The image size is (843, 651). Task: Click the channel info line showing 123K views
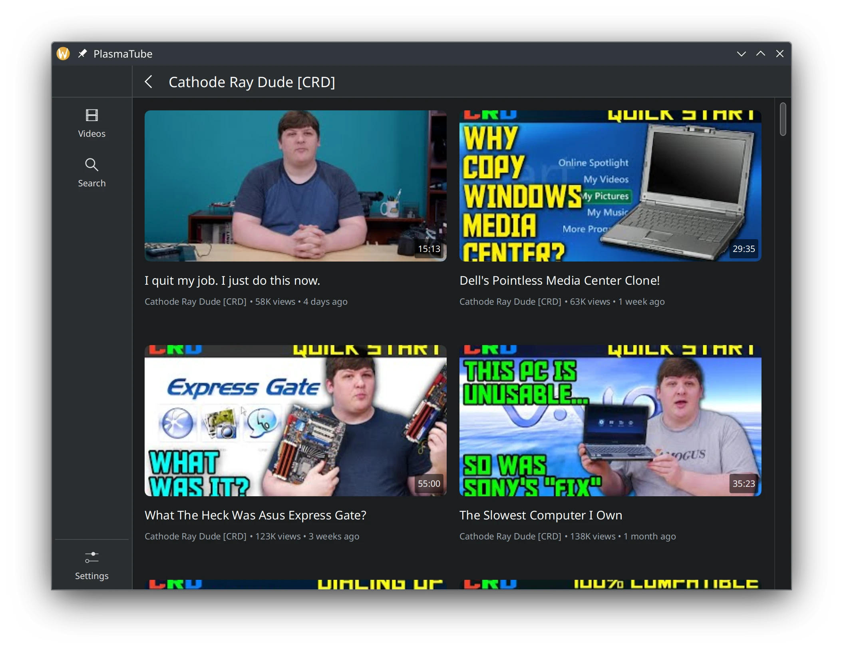[x=252, y=536]
